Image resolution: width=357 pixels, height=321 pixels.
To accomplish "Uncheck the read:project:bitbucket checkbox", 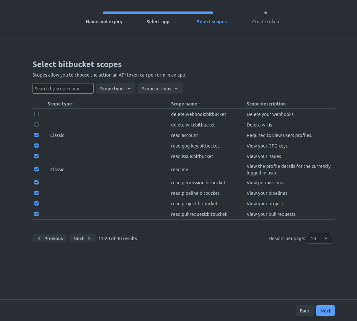I will tap(36, 203).
